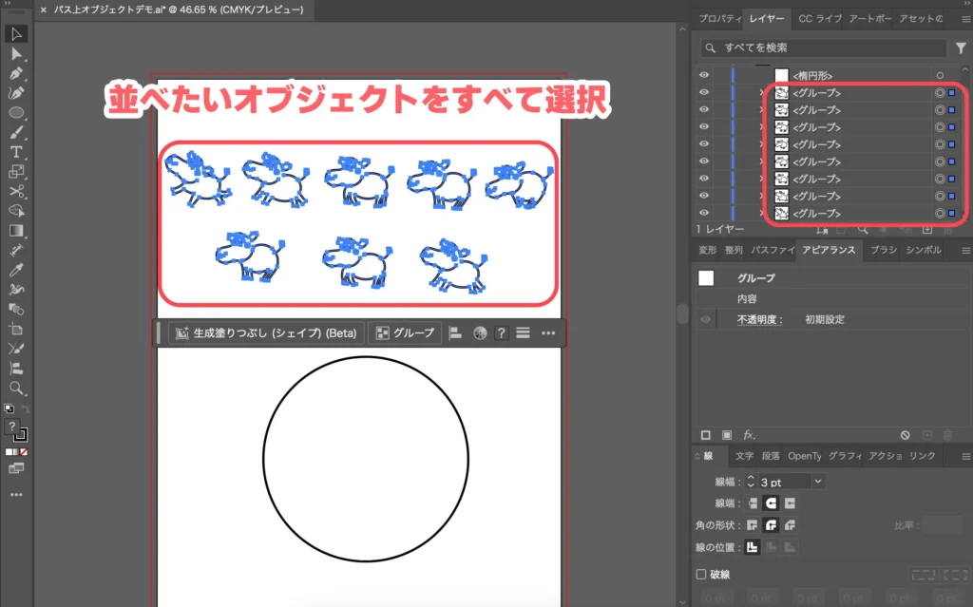Select the Type tool

[x=17, y=152]
